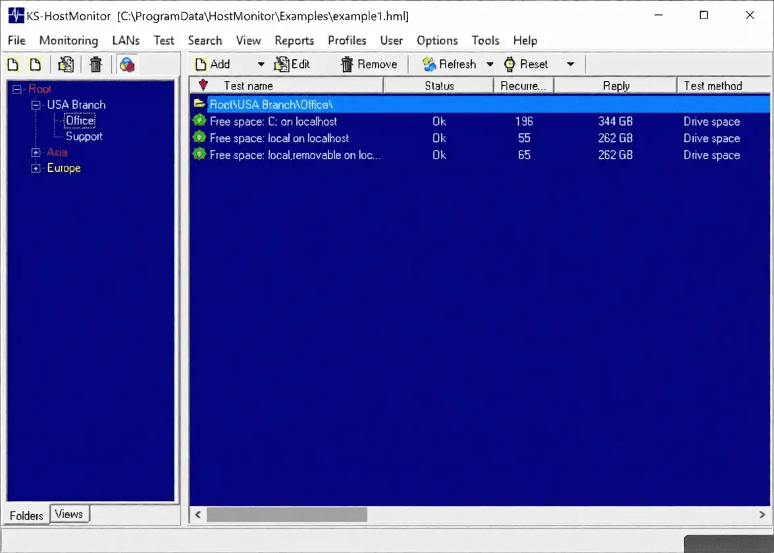Click the Add test button
This screenshot has height=553, width=774.
pos(213,65)
